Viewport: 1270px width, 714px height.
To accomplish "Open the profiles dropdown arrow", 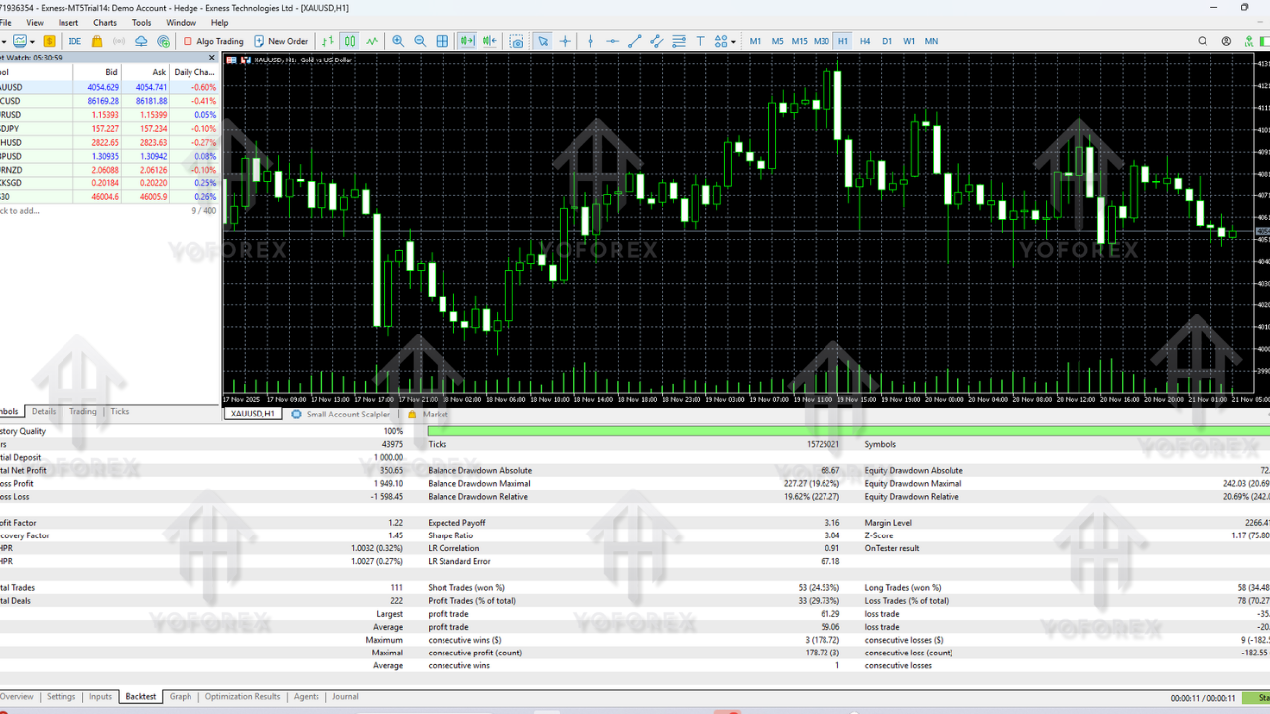I will (31, 41).
